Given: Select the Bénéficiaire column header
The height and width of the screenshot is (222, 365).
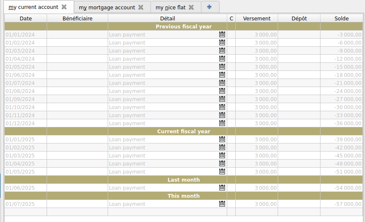Looking at the screenshot, I should (77, 18).
